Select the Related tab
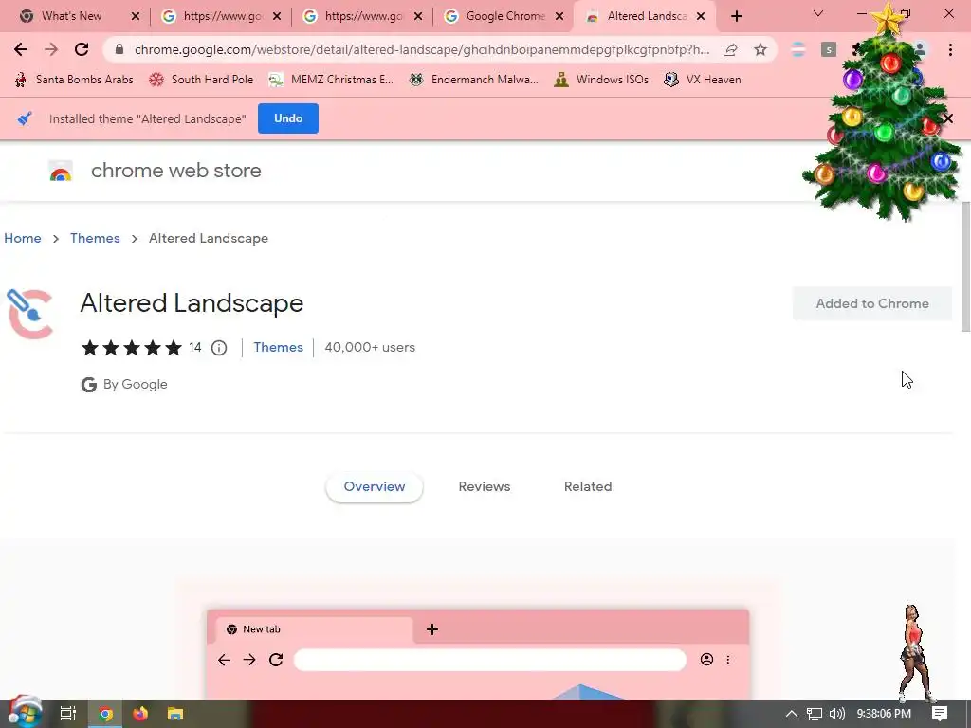Screen dimensions: 971x728 coord(588,486)
